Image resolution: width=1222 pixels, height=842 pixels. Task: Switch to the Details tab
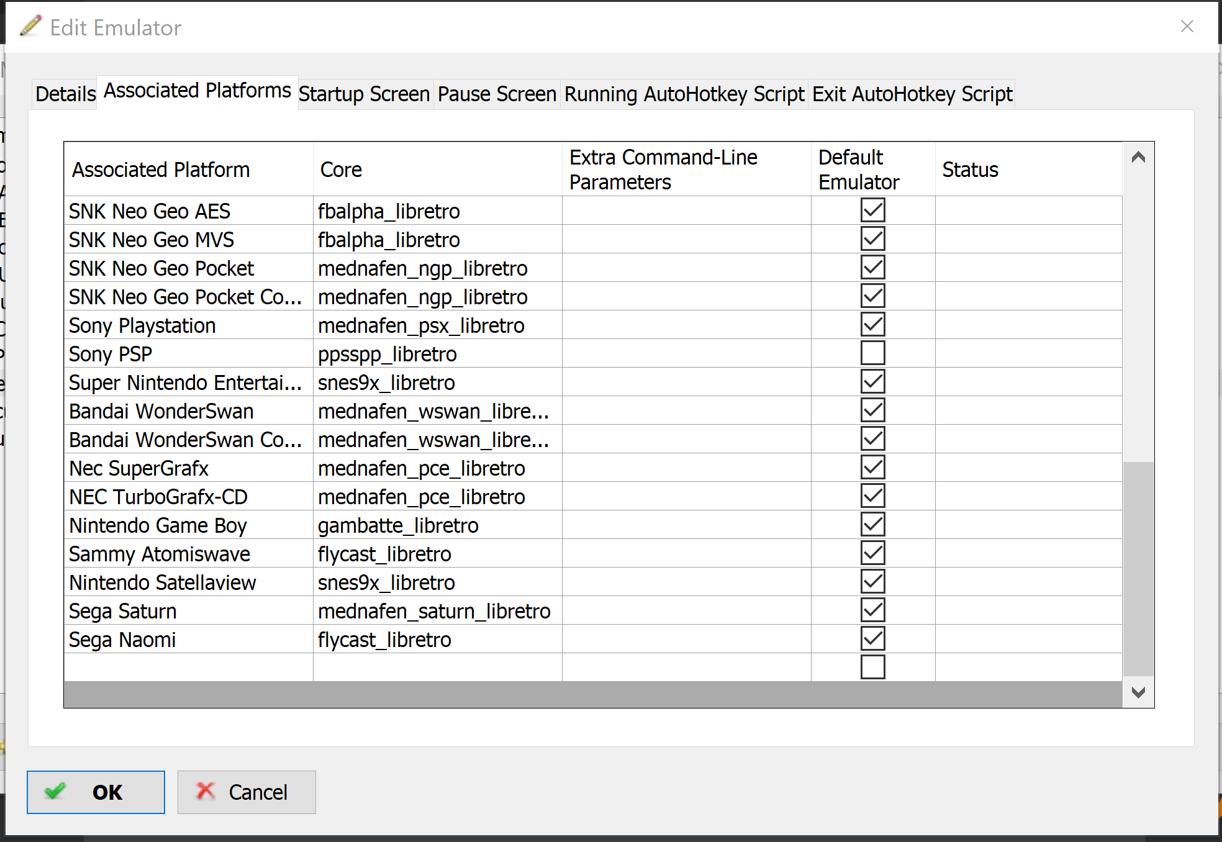[x=65, y=94]
